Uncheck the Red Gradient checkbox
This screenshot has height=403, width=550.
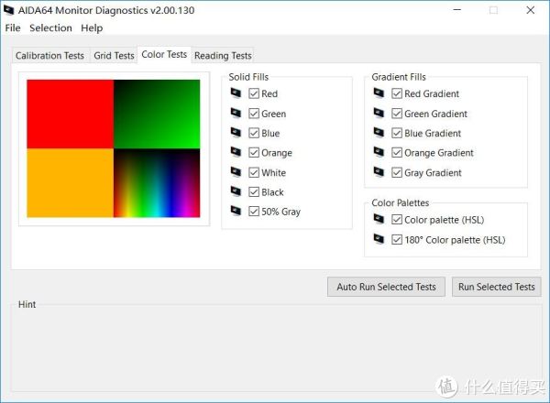pos(397,93)
